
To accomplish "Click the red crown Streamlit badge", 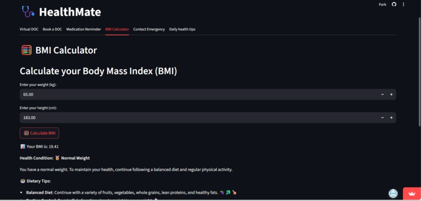I will coord(412,194).
